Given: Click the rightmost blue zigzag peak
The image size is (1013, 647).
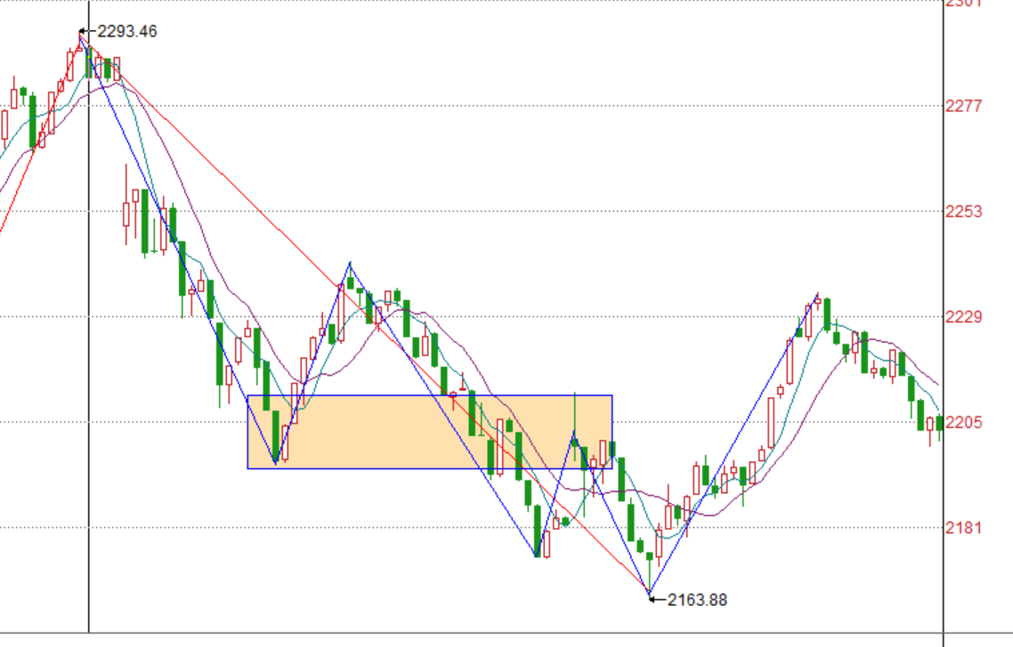Looking at the screenshot, I should [817, 294].
